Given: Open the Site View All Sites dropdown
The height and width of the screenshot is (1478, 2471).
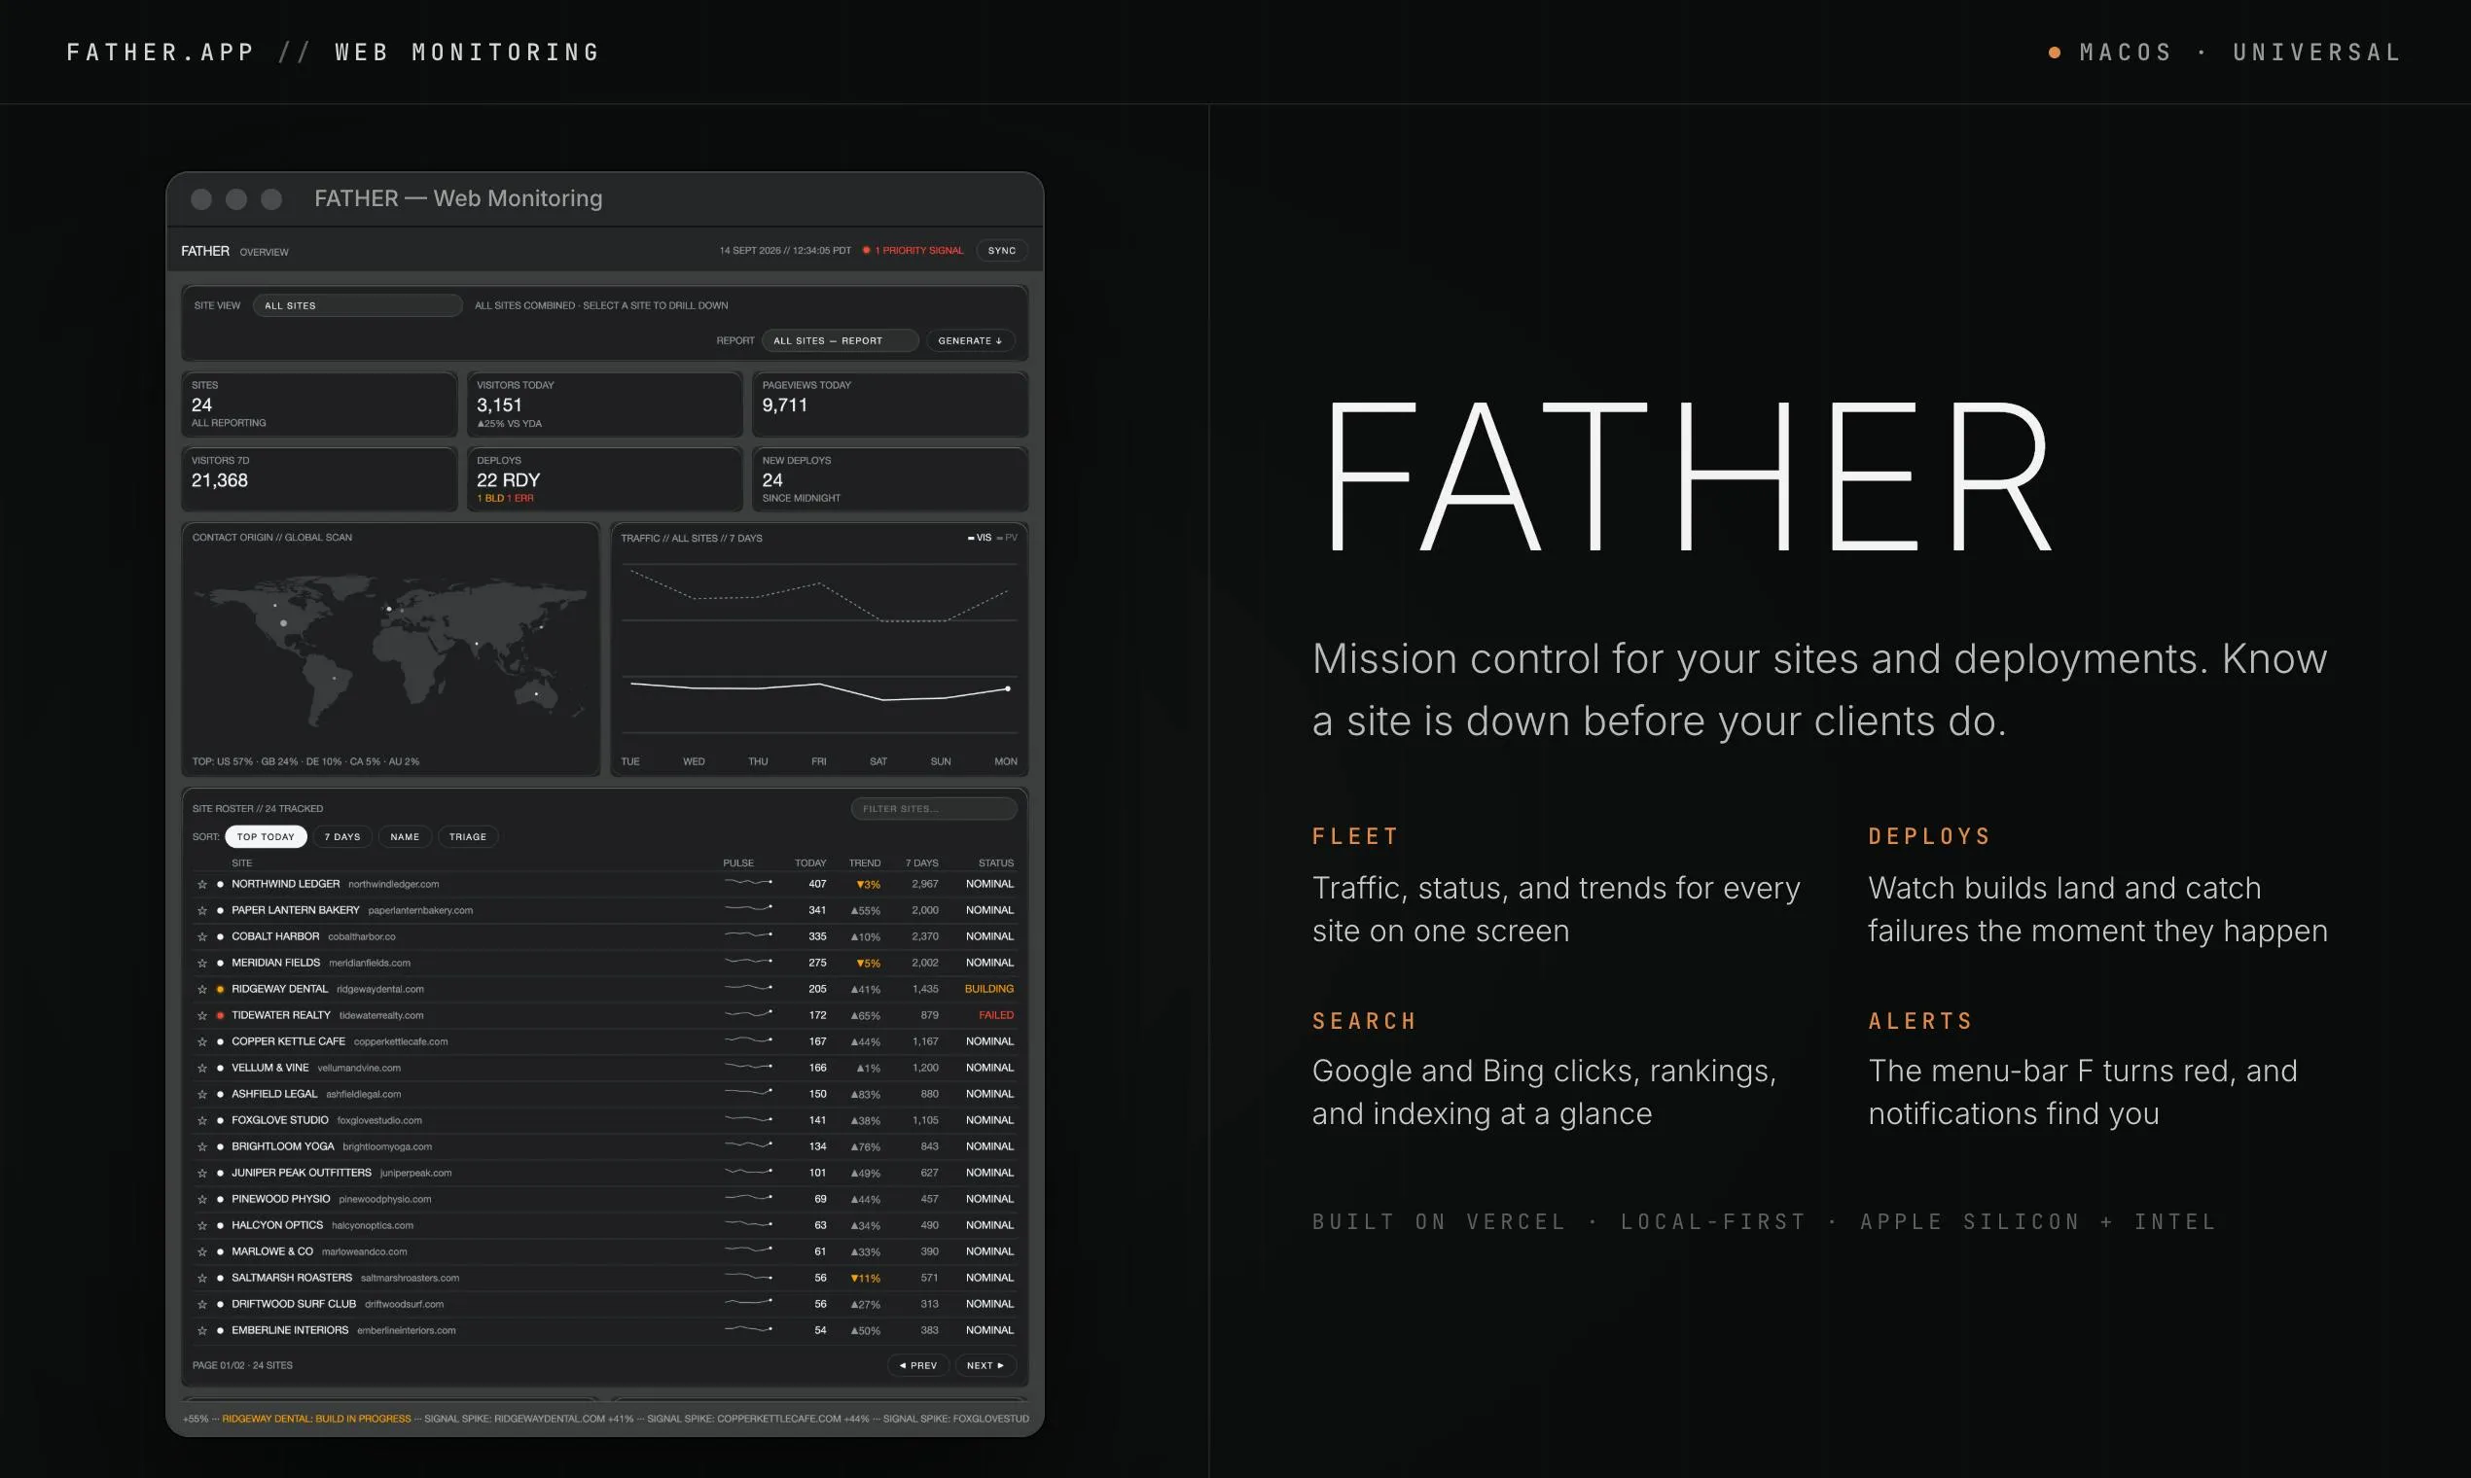Looking at the screenshot, I should click(358, 305).
